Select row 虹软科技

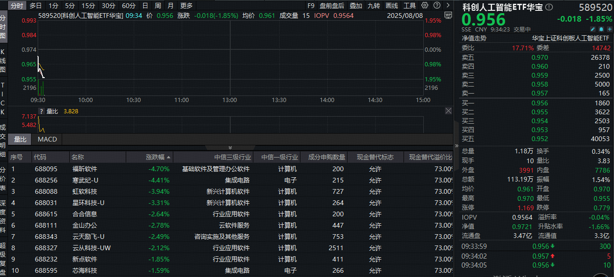coord(231,191)
